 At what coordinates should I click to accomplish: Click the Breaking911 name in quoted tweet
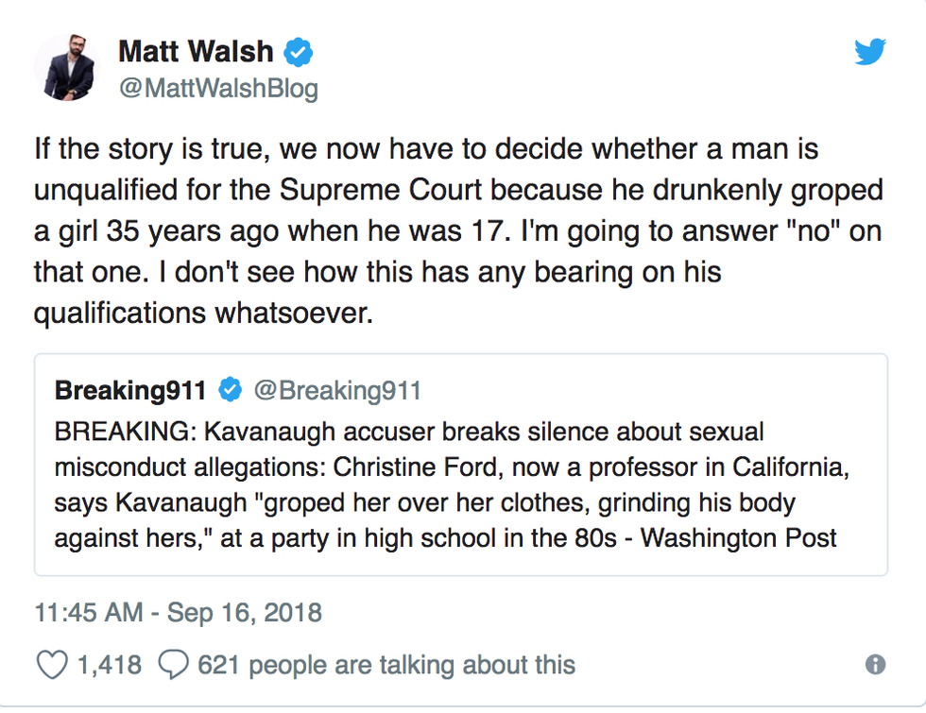[x=130, y=390]
